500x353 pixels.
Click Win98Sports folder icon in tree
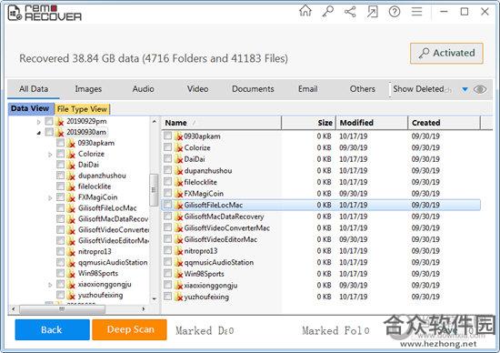pos(71,273)
